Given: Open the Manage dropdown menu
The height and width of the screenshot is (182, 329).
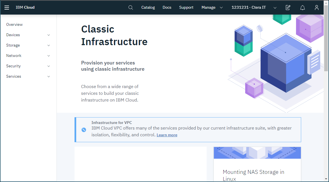Looking at the screenshot, I should point(212,7).
